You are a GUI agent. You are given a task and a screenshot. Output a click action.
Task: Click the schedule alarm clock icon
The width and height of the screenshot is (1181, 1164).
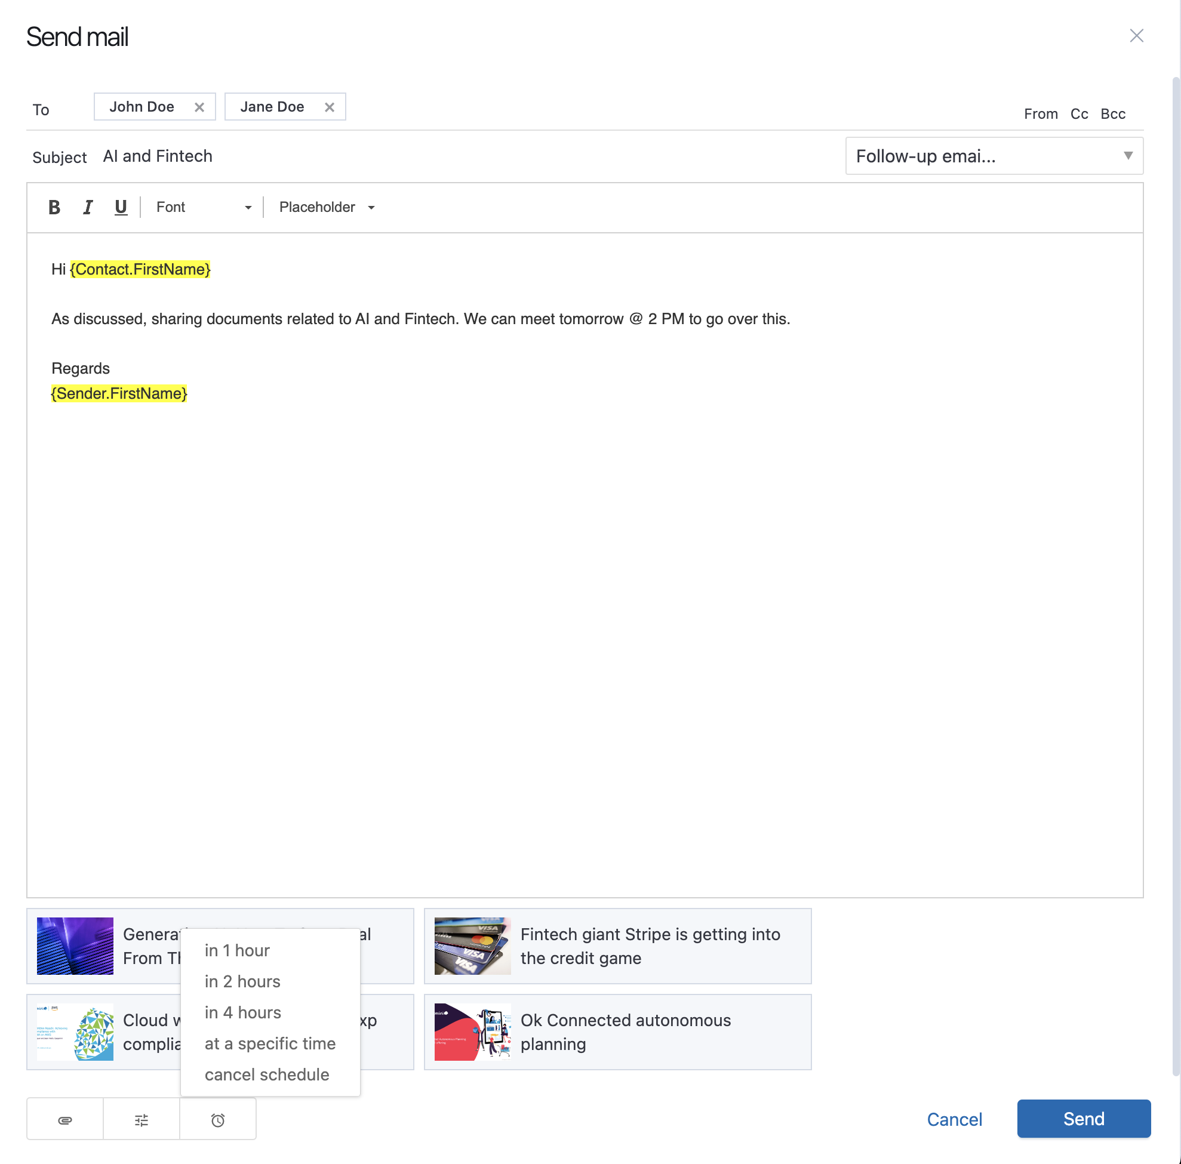click(x=217, y=1119)
